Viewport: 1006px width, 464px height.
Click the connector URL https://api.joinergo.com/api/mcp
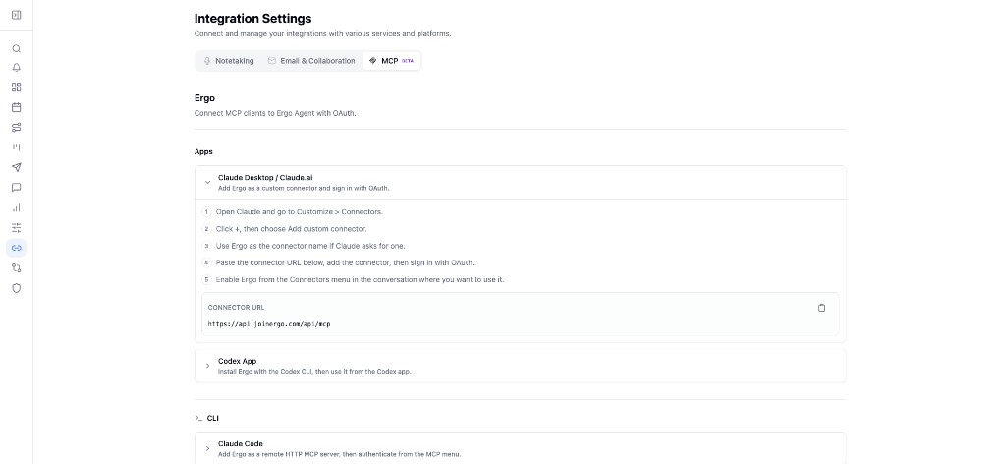269,324
